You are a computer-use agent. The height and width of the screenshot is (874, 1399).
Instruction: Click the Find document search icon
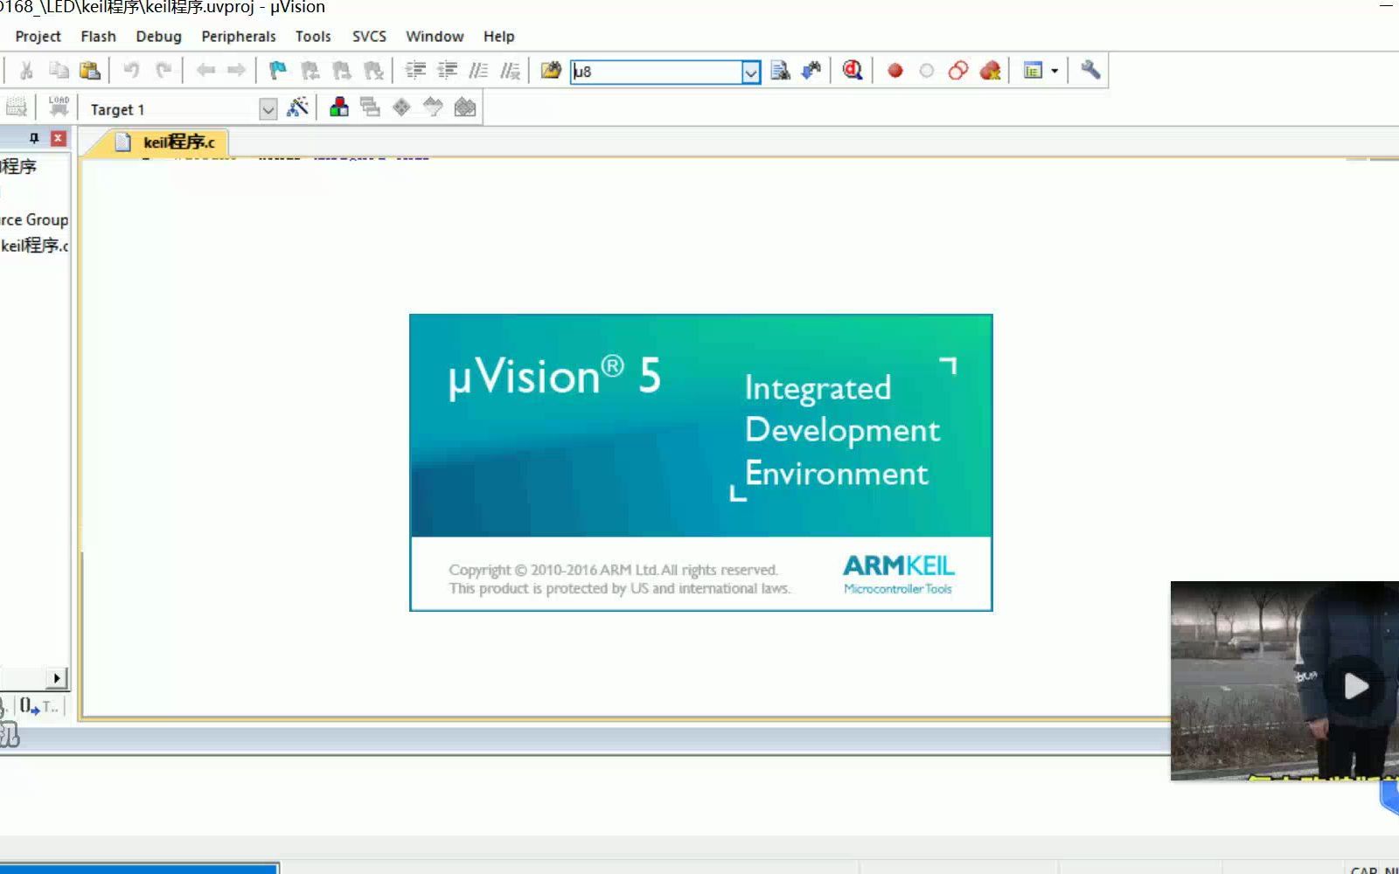(x=780, y=71)
